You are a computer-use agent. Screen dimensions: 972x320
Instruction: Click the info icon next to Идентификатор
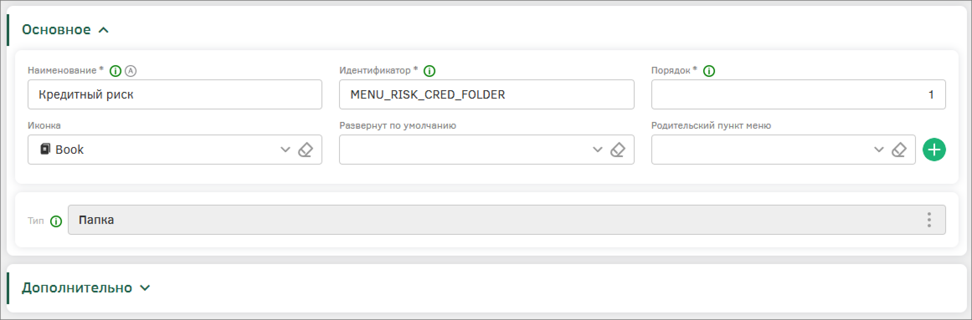pyautogui.click(x=429, y=71)
